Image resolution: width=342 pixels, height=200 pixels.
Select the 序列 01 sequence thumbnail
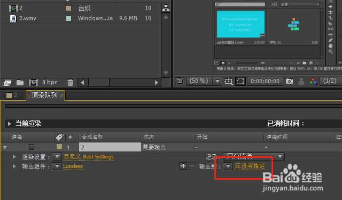[x=293, y=24]
